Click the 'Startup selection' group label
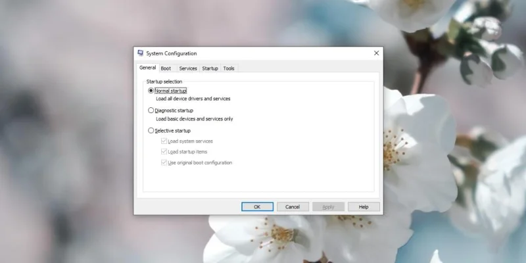The height and width of the screenshot is (263, 526). pos(164,82)
